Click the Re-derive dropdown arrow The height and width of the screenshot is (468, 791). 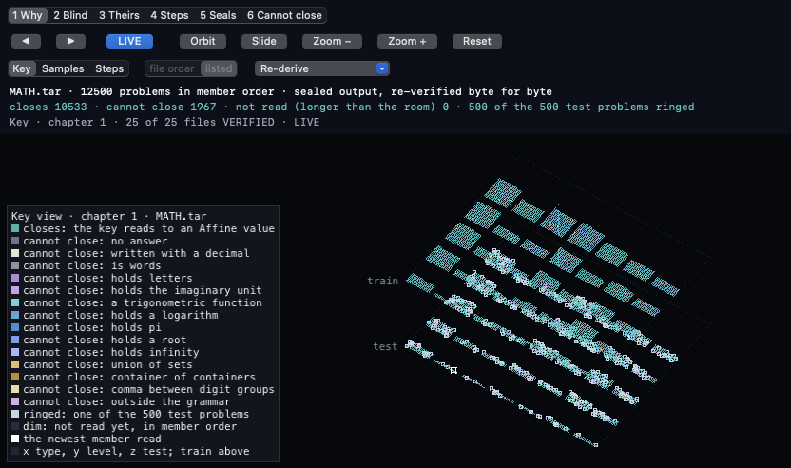click(382, 68)
